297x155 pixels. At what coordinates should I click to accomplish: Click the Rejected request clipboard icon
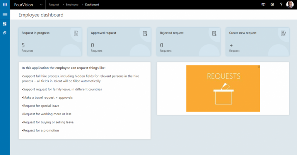(214, 33)
